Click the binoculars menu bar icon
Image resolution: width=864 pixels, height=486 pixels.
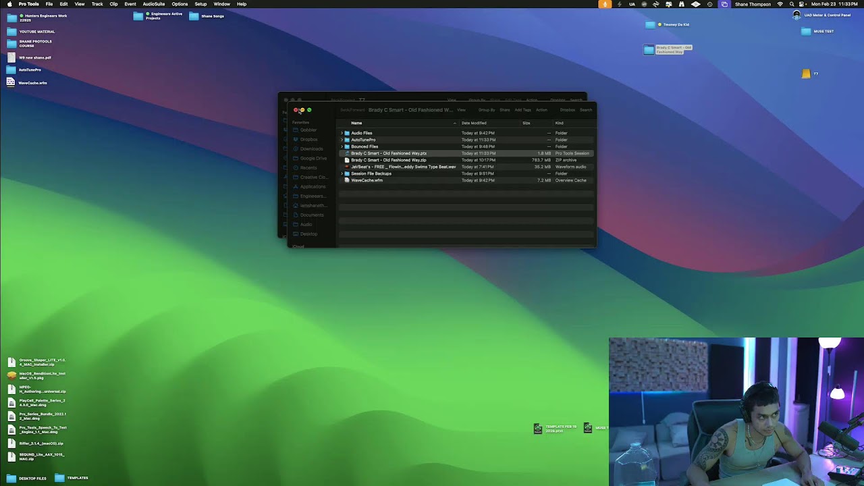coord(682,4)
